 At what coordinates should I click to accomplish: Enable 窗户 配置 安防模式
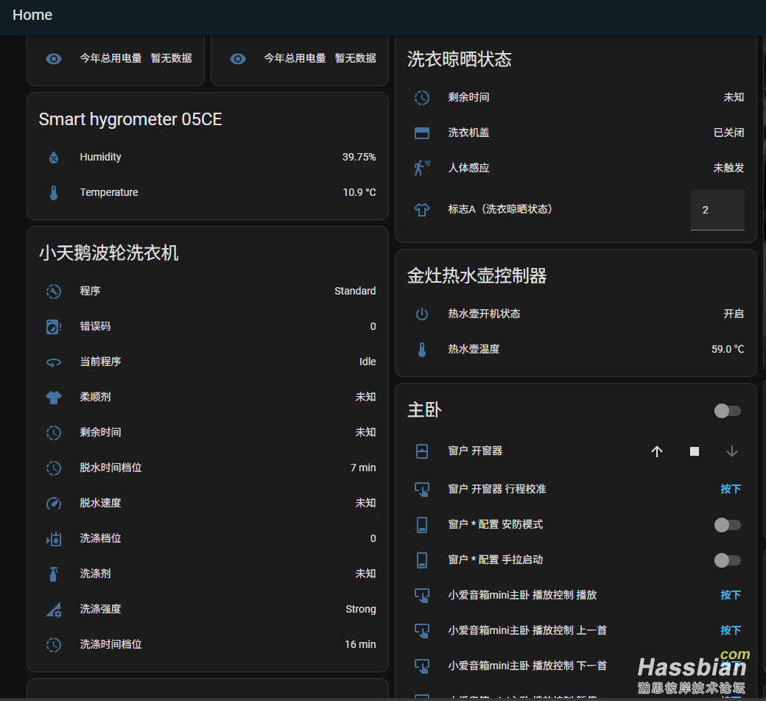point(728,524)
